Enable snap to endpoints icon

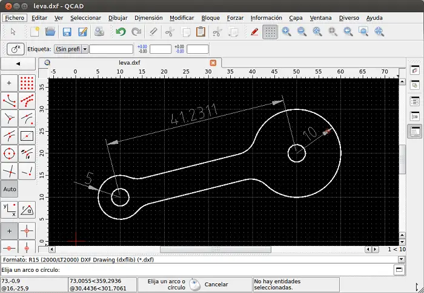pyautogui.click(x=9, y=101)
